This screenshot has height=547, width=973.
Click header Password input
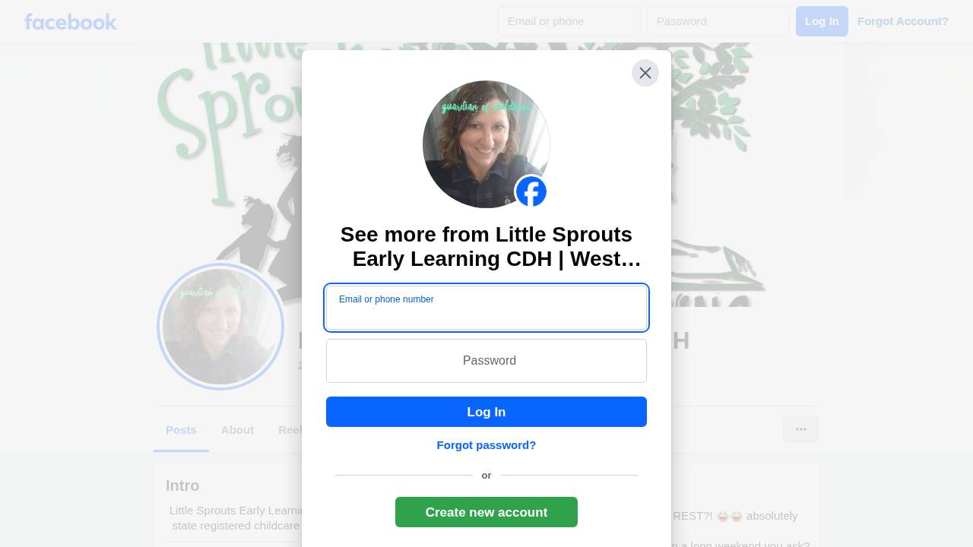click(x=718, y=21)
